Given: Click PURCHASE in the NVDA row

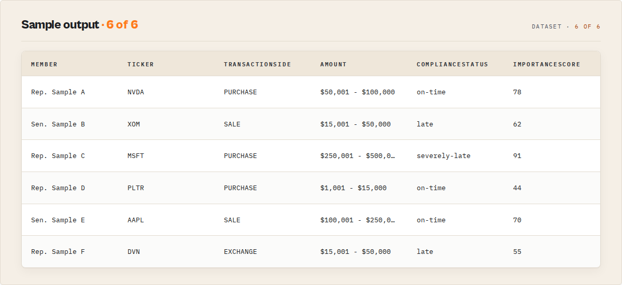Looking at the screenshot, I should click(241, 92).
